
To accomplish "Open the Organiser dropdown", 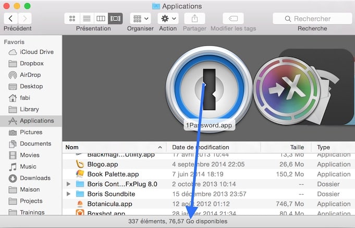I will [x=140, y=19].
